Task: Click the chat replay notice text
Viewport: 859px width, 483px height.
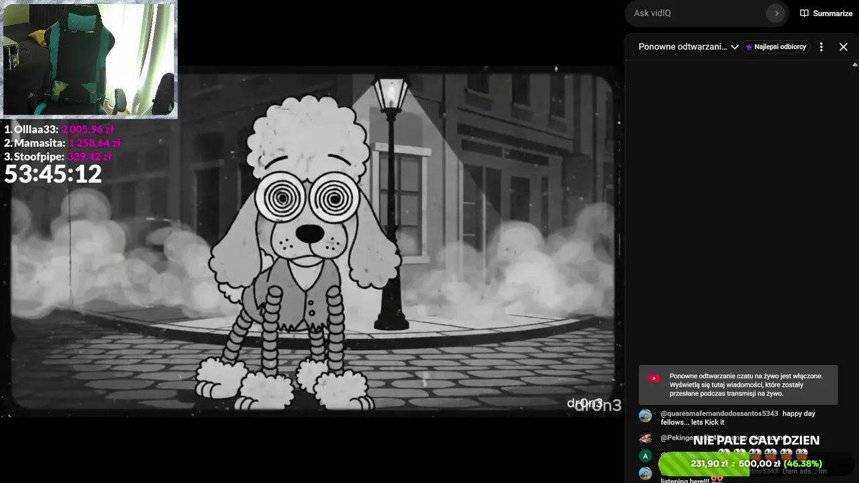Action: click(746, 385)
